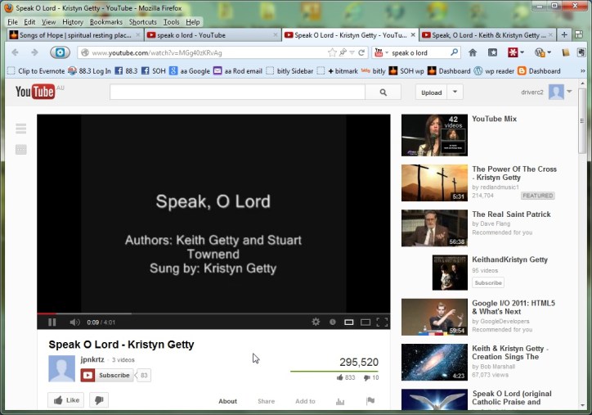
Task: Click the Firefox home button
Action: (473, 52)
